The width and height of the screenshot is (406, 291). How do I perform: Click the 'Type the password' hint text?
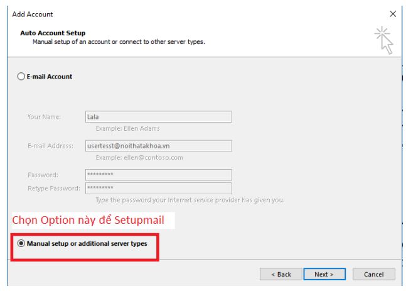pos(190,200)
